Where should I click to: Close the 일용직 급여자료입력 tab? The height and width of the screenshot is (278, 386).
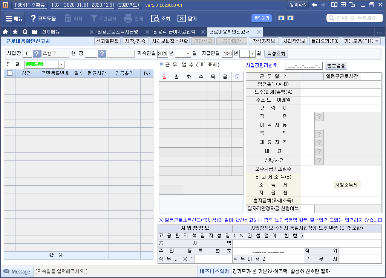click(x=203, y=32)
